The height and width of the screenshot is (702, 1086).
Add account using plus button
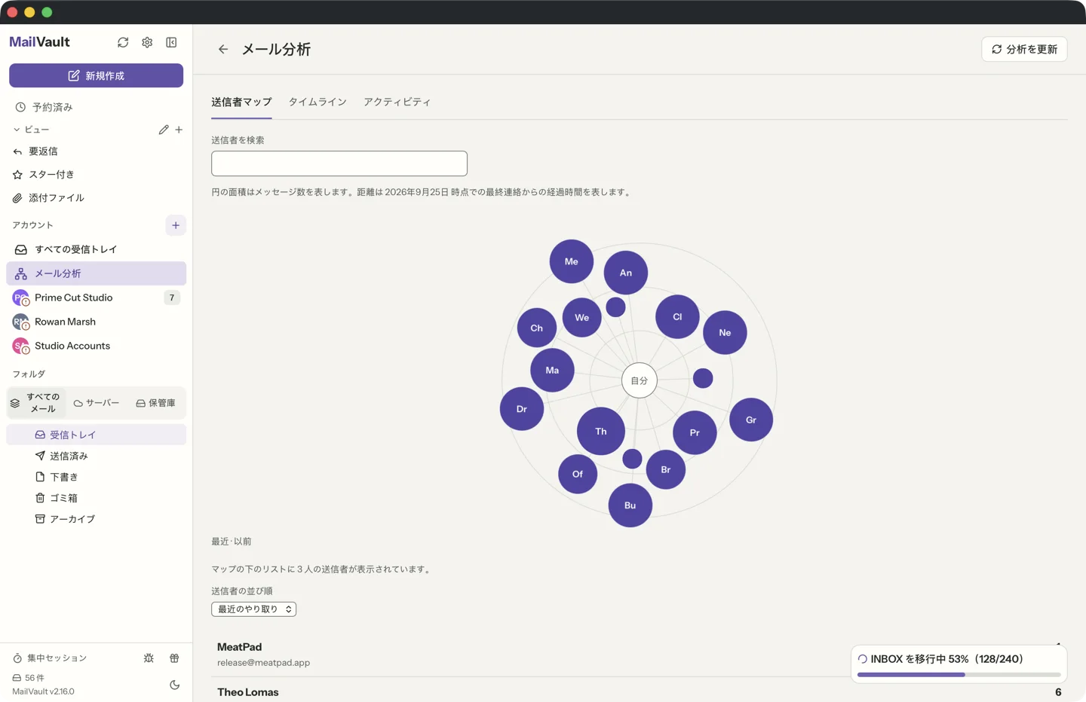coord(176,225)
